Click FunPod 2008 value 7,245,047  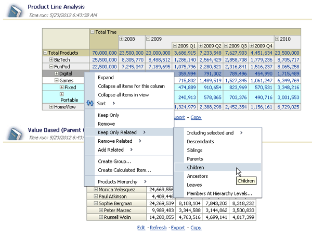tap(132, 67)
